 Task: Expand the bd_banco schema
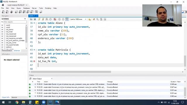(2, 29)
